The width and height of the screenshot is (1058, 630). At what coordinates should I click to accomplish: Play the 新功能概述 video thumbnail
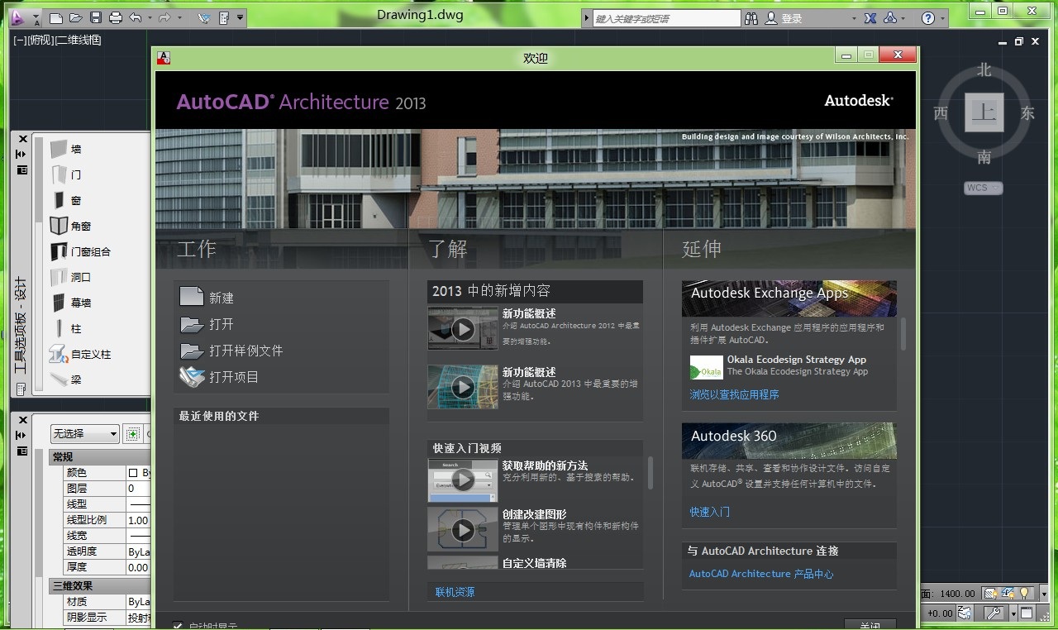coord(462,328)
